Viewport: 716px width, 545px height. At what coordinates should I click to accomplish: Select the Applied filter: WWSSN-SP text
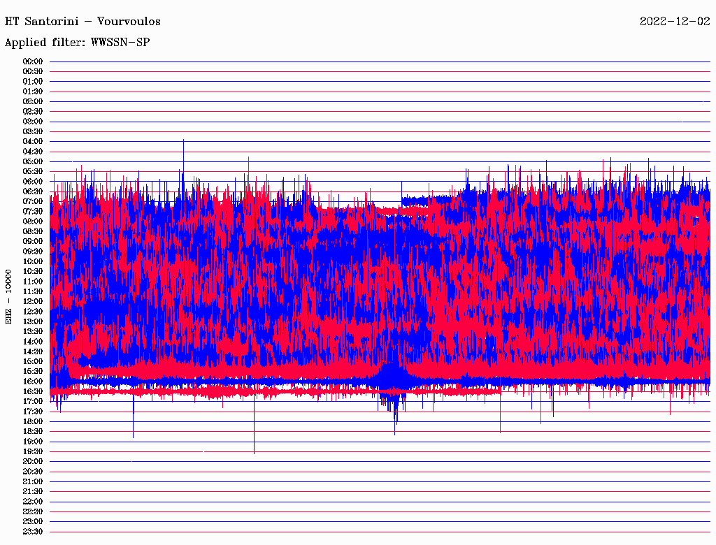click(77, 43)
